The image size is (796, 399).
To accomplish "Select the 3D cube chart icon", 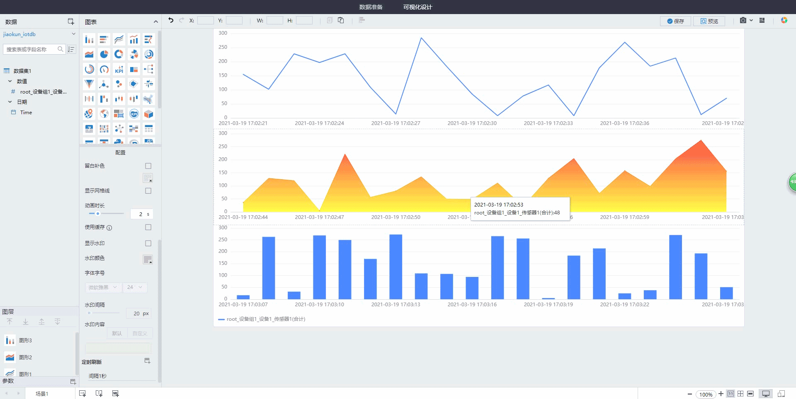I will click(x=149, y=114).
